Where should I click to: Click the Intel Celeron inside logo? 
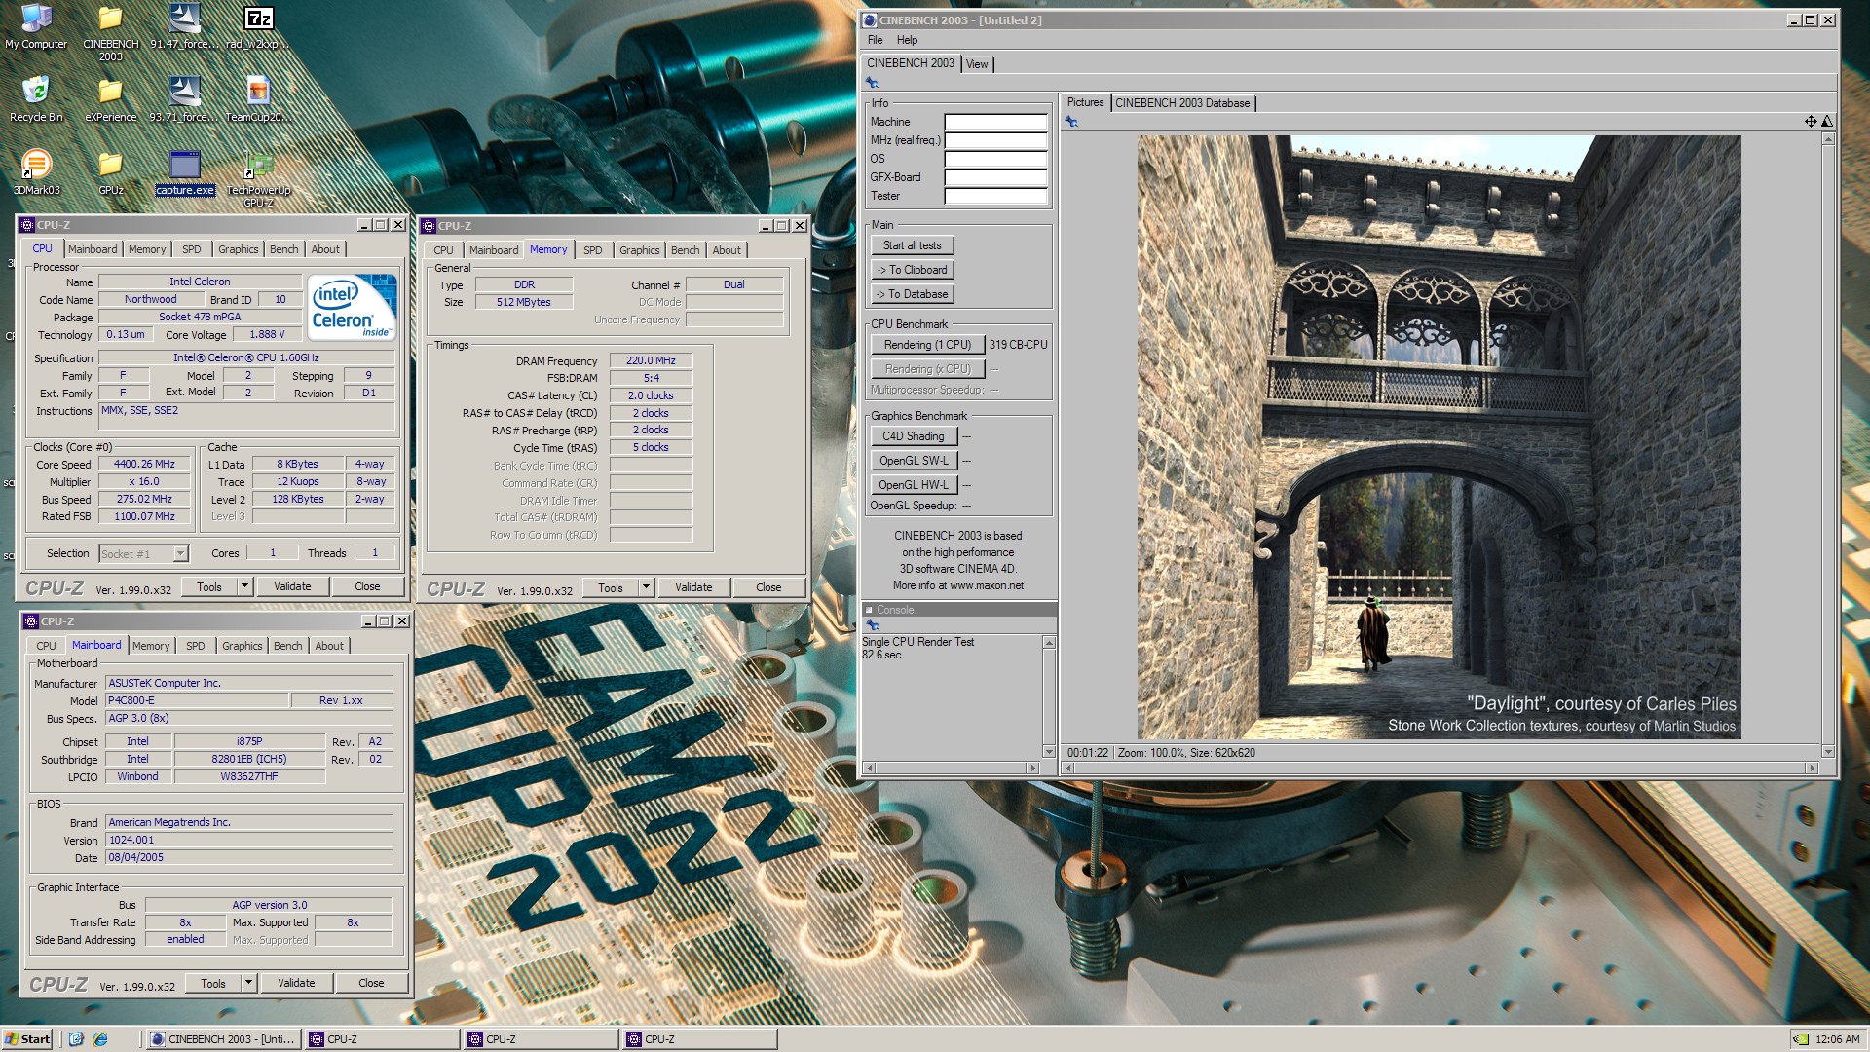point(352,306)
